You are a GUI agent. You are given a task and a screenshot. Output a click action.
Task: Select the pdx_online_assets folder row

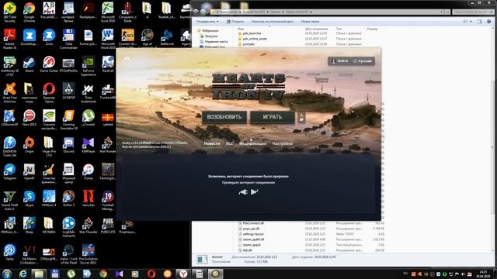coord(311,39)
